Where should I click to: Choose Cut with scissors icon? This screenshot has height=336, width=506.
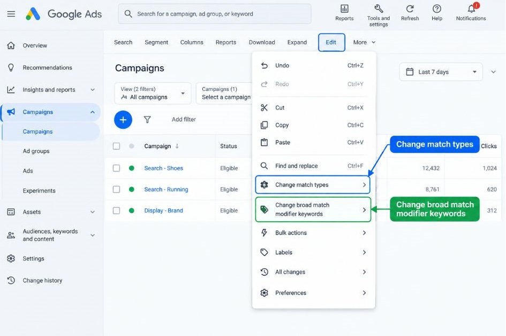(313, 107)
